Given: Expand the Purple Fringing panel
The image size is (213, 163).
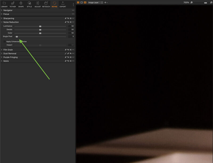Looking at the screenshot, I should tap(2, 57).
